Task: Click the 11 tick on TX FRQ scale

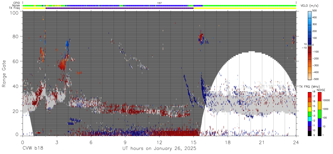Action: [x=313, y=125]
